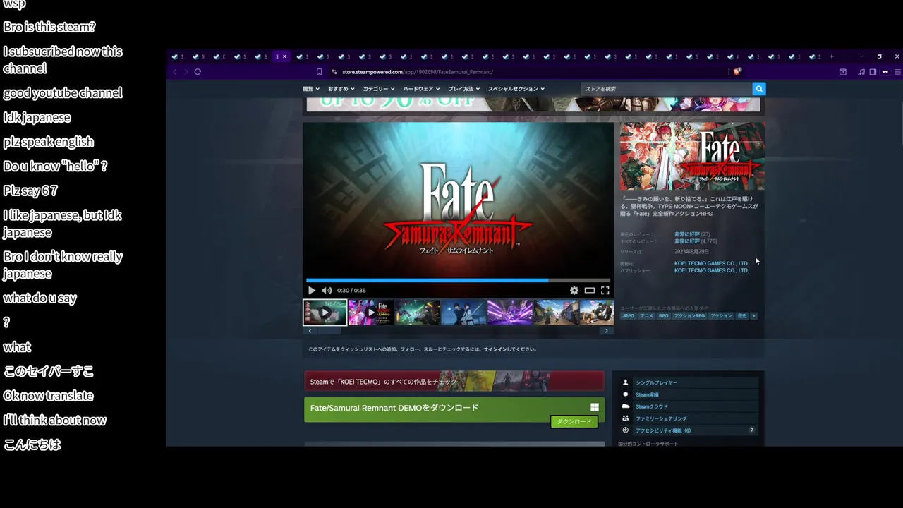Image resolution: width=903 pixels, height=508 pixels.
Task: Click the サインイン sign-in link
Action: coord(495,349)
